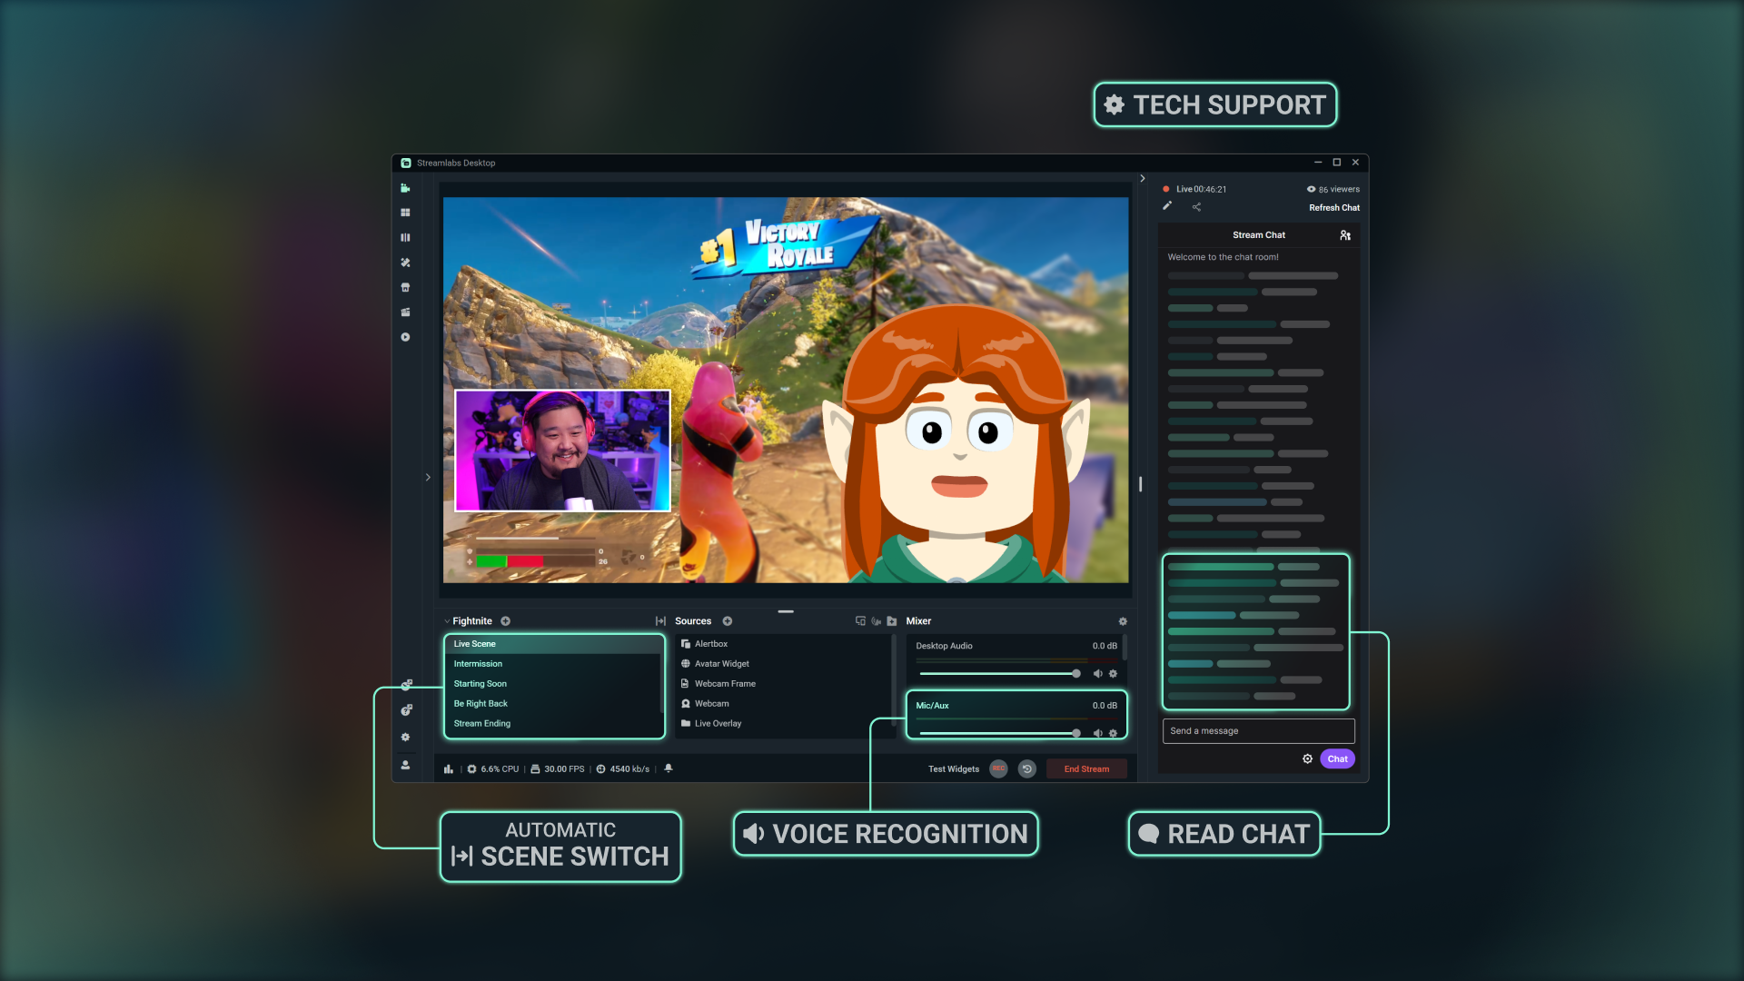Open performance stats bar-chart icon in the status bar
The height and width of the screenshot is (981, 1744).
coord(449,769)
